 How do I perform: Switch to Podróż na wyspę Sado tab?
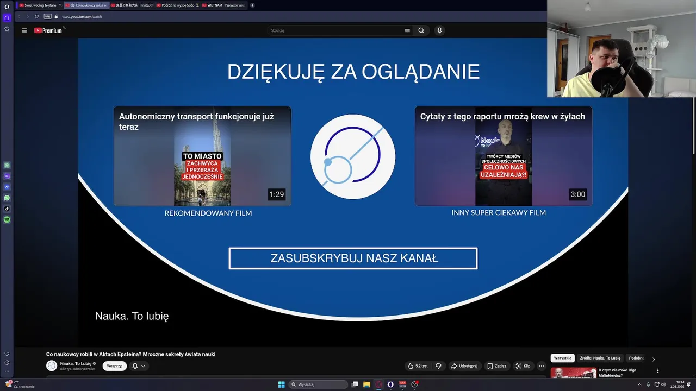click(178, 5)
